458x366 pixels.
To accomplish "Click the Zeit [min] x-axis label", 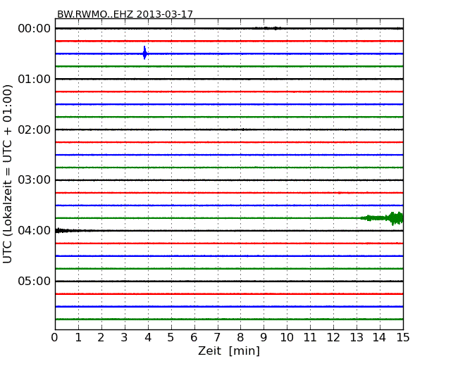I will tap(229, 351).
